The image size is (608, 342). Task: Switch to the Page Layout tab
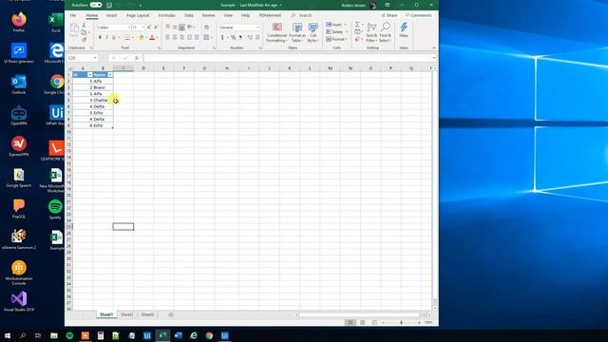click(x=138, y=15)
